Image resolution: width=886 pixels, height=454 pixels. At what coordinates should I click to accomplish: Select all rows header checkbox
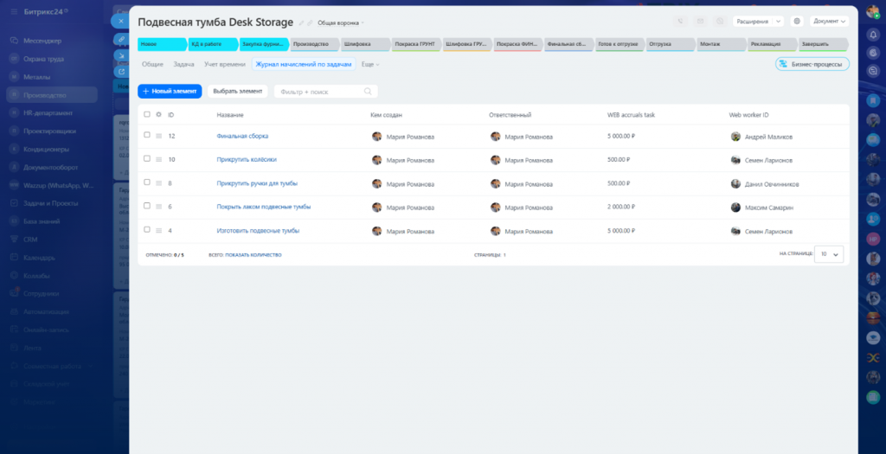pos(147,115)
